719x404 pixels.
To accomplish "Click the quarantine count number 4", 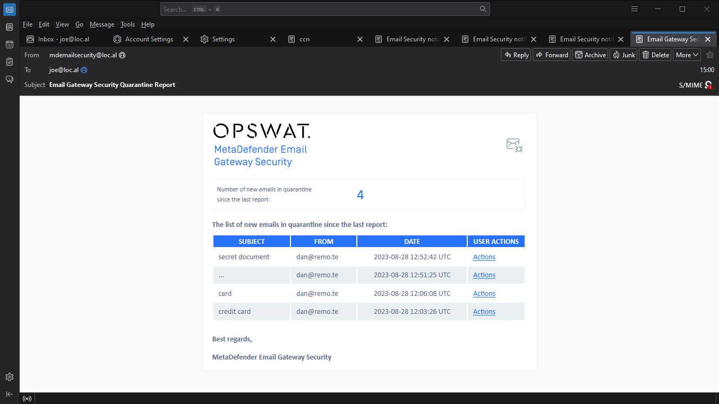I will point(360,195).
